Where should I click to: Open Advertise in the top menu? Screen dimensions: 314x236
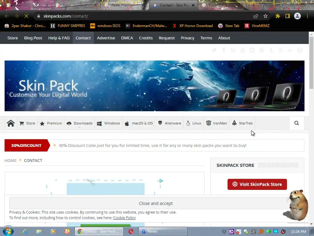coord(106,38)
